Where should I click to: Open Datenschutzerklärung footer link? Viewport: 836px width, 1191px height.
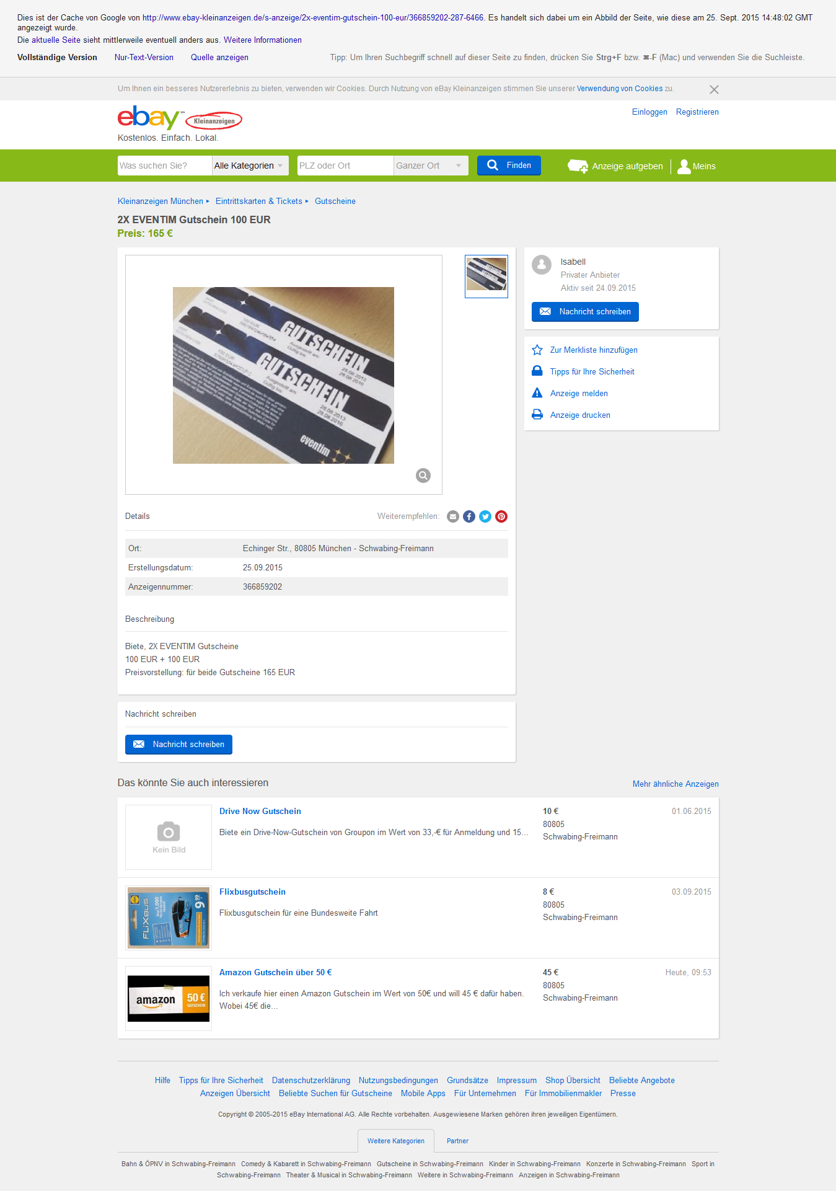click(x=311, y=1081)
